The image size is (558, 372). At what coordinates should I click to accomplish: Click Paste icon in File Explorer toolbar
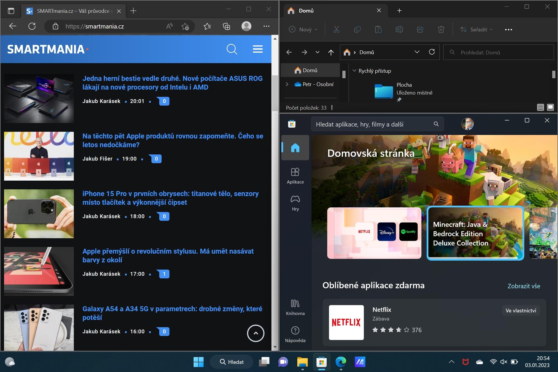378,29
